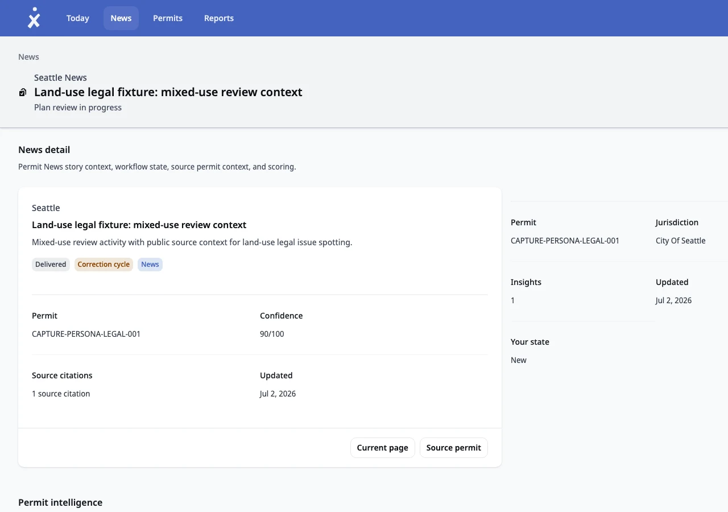The height and width of the screenshot is (512, 728).
Task: Select the sidebar Jul 2, 2026 date
Action: (x=674, y=300)
